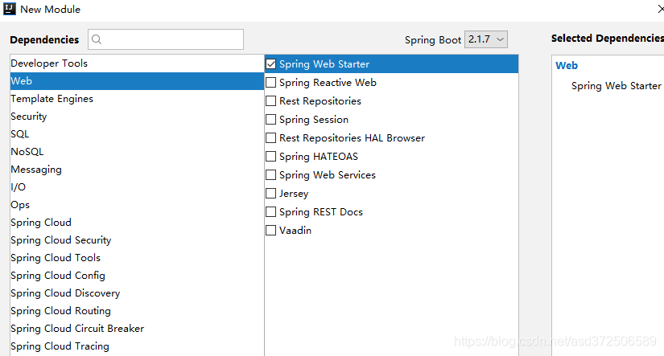This screenshot has height=356, width=664.
Task: Select Spring Cloud Security category
Action: (137, 240)
